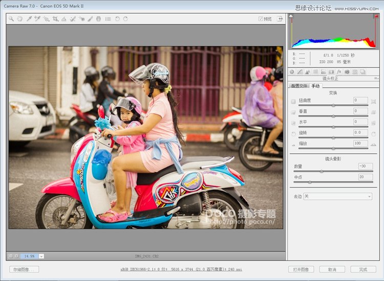Click the 打开图像 button
Screen dimensions: 384x281
point(301,269)
